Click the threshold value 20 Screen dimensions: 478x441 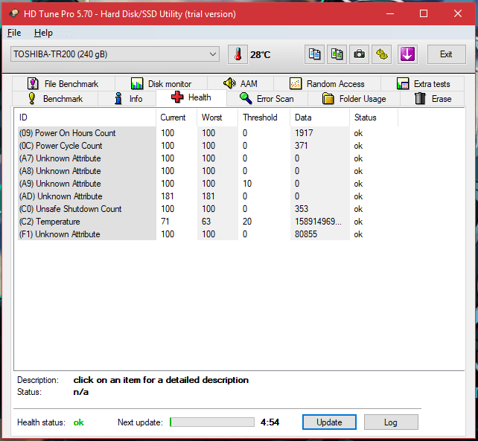(x=247, y=222)
